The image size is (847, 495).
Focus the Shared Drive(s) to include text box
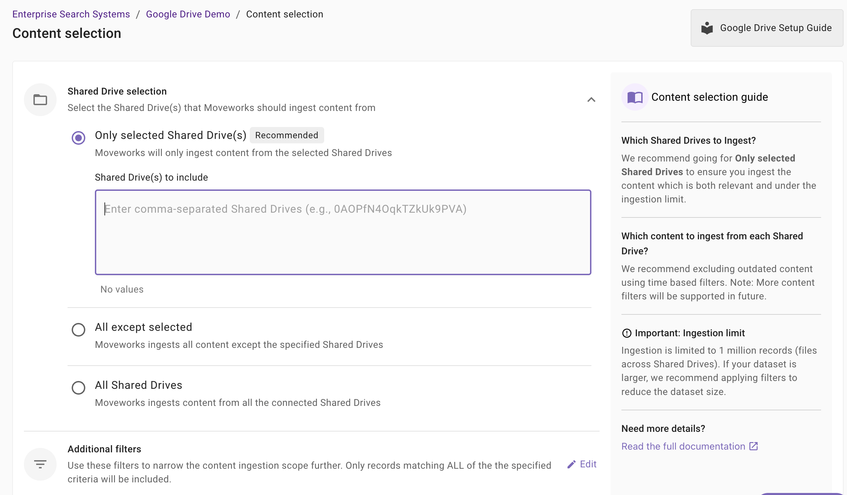pos(343,232)
